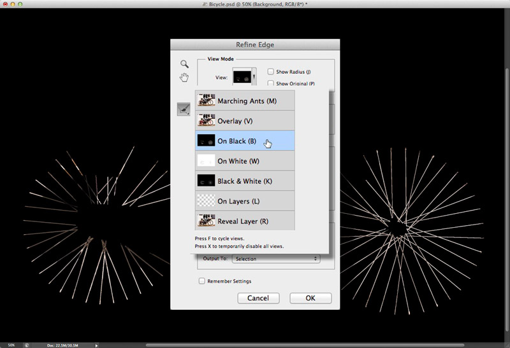
Task: Choose Black & White (K) view mode
Action: tap(245, 181)
